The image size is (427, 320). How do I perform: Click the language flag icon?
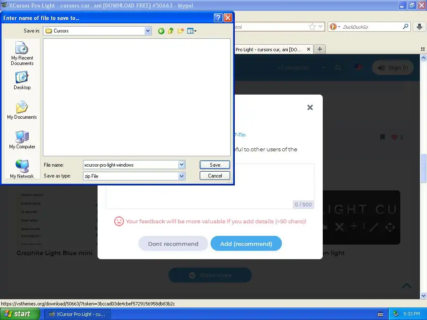(x=358, y=67)
